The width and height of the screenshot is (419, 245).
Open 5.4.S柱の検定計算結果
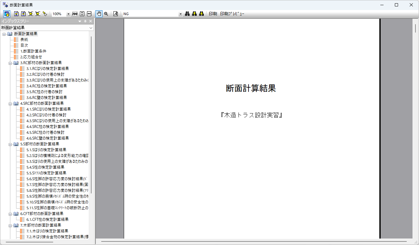click(45, 167)
